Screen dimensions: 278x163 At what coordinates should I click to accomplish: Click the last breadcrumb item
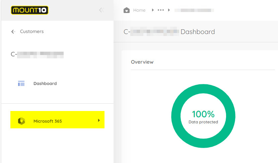point(194,10)
